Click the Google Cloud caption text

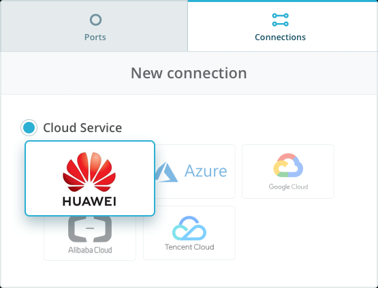(288, 187)
